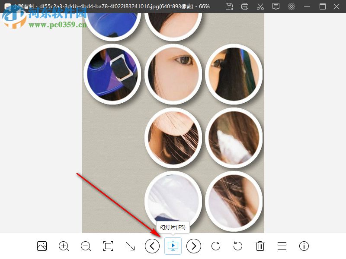Show image info with the i icon
The width and height of the screenshot is (346, 259).
(x=304, y=246)
